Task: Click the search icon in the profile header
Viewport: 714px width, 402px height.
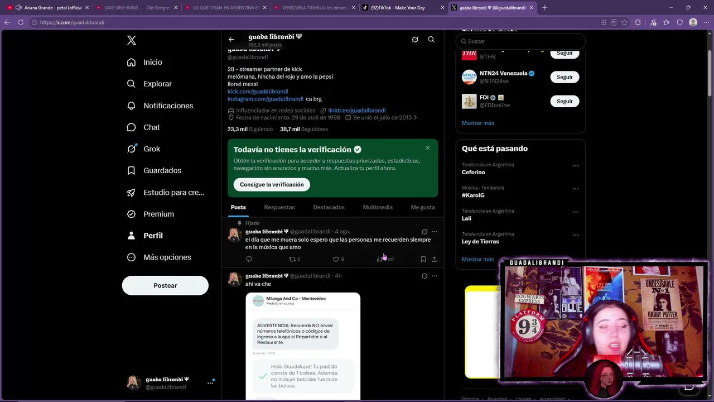Action: point(431,40)
